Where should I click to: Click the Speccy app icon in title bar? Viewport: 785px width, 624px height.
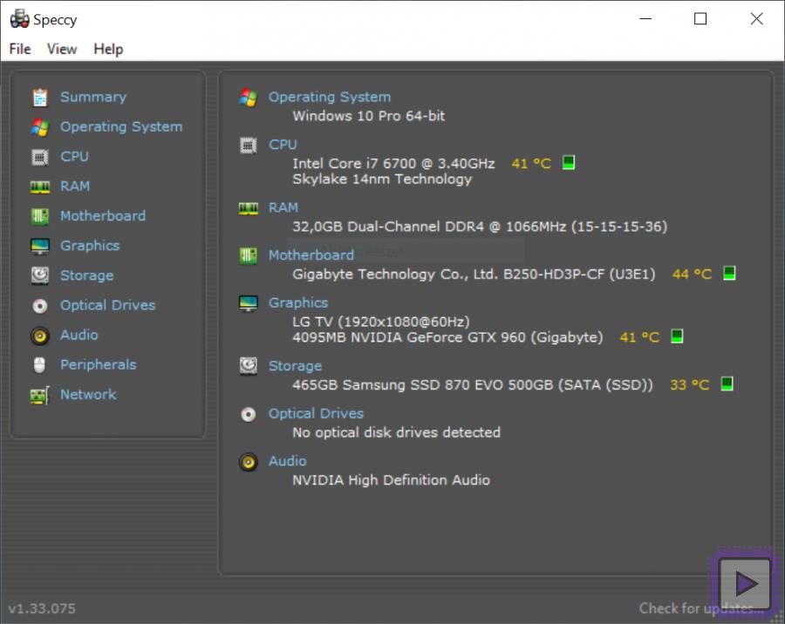pyautogui.click(x=19, y=19)
